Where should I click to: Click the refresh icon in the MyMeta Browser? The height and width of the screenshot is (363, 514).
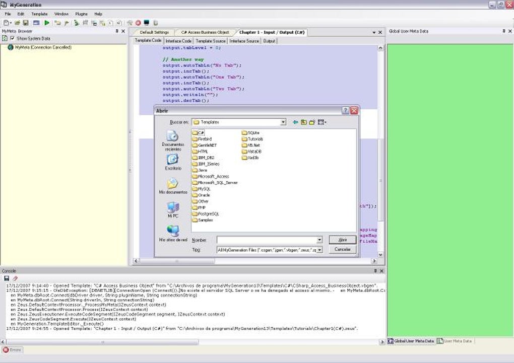pos(5,38)
